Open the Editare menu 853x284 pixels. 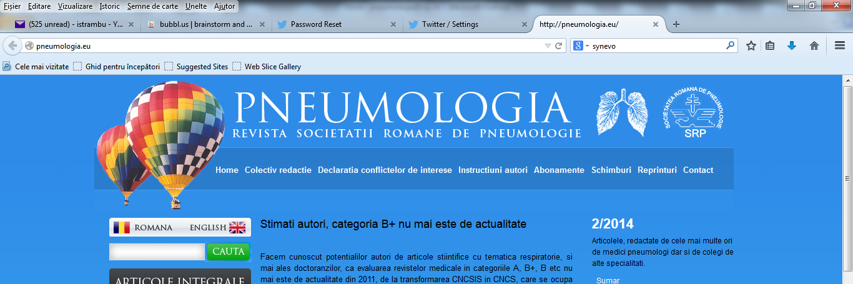pos(40,6)
